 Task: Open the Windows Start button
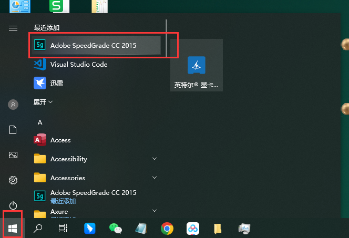click(13, 228)
